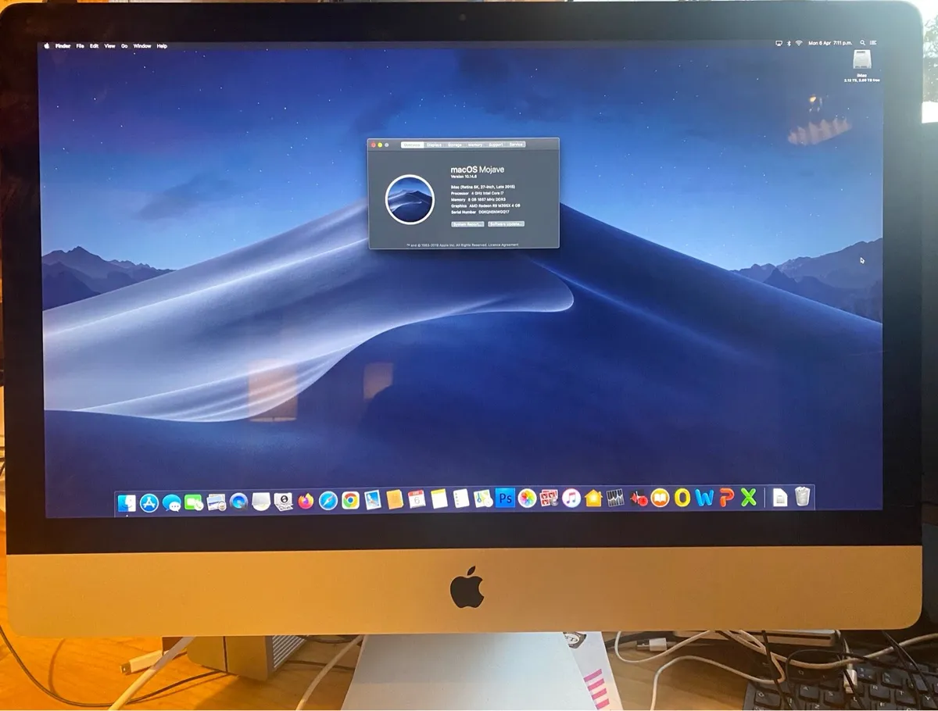Click the System Report button
938x711 pixels.
467,224
